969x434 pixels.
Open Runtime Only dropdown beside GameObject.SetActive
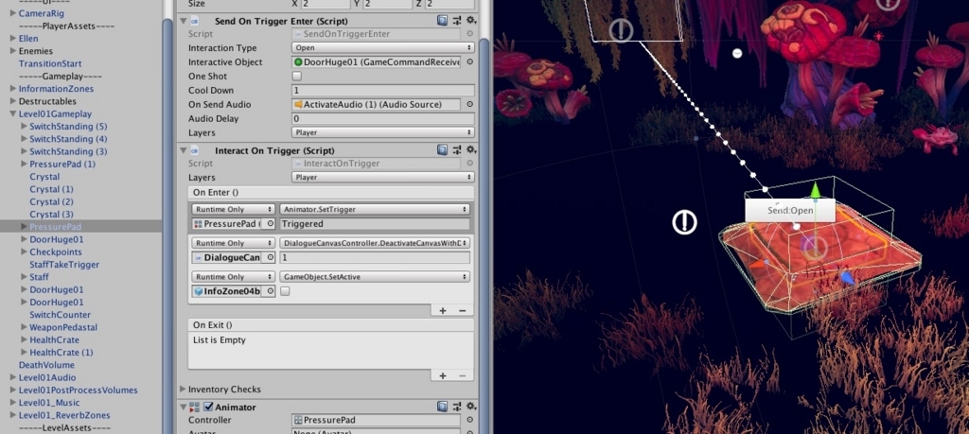point(233,277)
